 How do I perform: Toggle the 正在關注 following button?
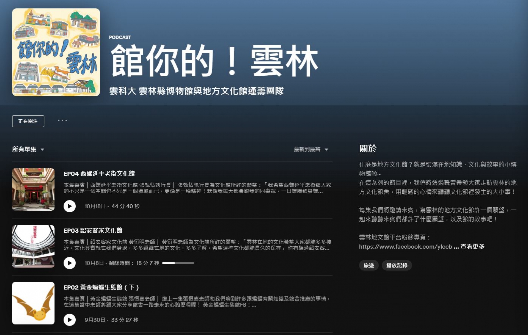[x=28, y=121]
